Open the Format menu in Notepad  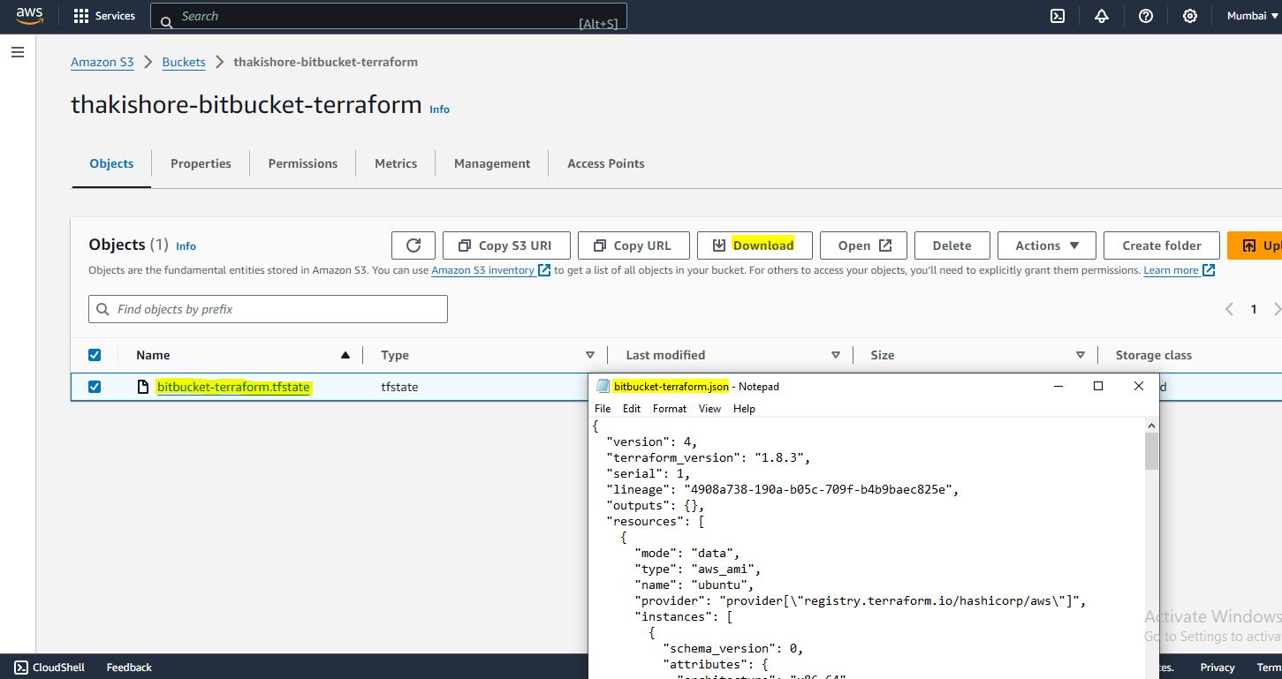point(669,409)
